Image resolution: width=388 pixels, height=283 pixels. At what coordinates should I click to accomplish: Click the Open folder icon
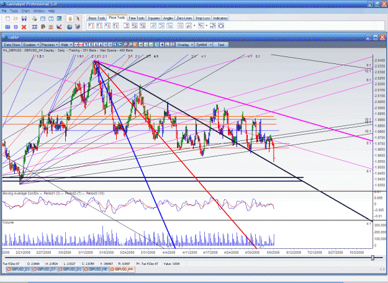[16, 19]
